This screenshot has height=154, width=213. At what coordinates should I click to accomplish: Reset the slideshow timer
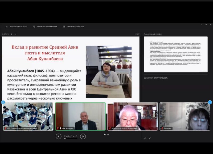coord(15,34)
